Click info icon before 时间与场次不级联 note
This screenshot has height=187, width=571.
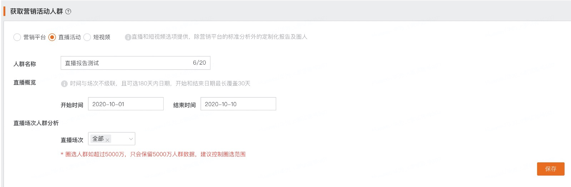(x=64, y=84)
